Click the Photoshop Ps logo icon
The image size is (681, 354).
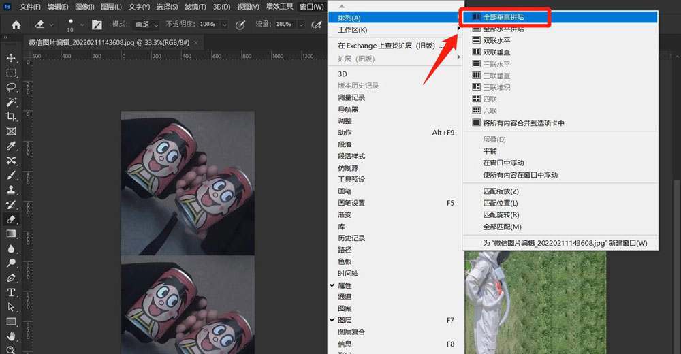pyautogui.click(x=7, y=7)
